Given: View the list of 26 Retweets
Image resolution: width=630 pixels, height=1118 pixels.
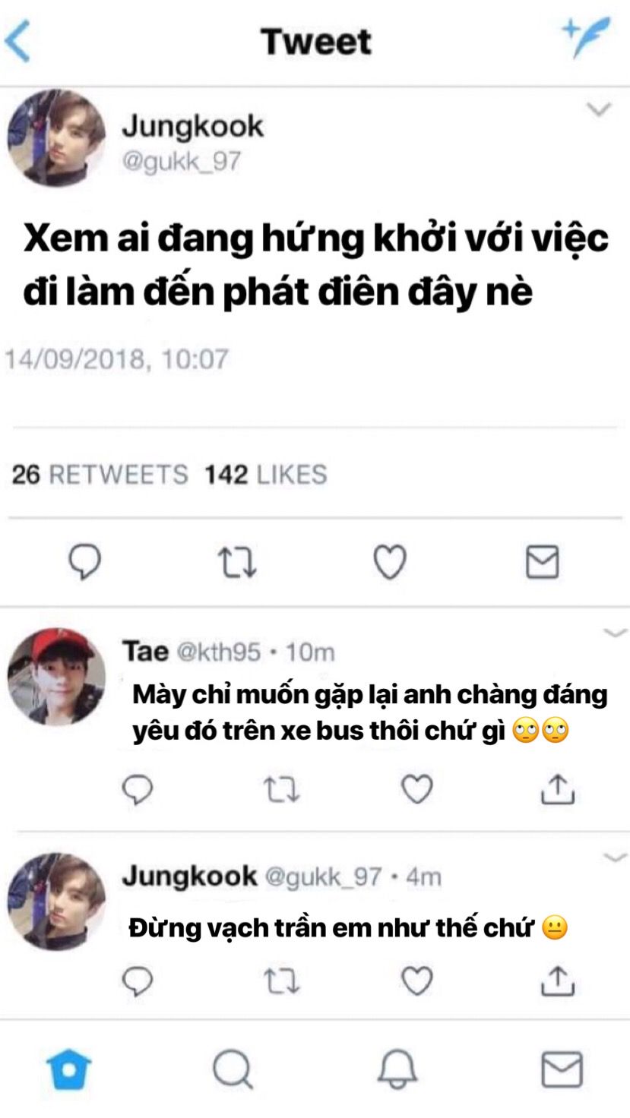Looking at the screenshot, I should click(100, 475).
